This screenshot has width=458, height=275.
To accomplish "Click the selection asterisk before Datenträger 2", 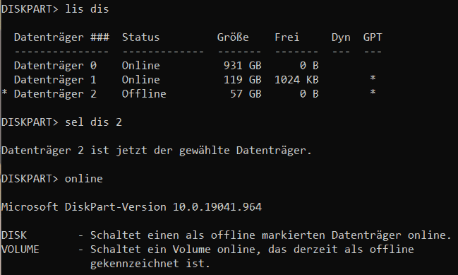I will (x=4, y=93).
